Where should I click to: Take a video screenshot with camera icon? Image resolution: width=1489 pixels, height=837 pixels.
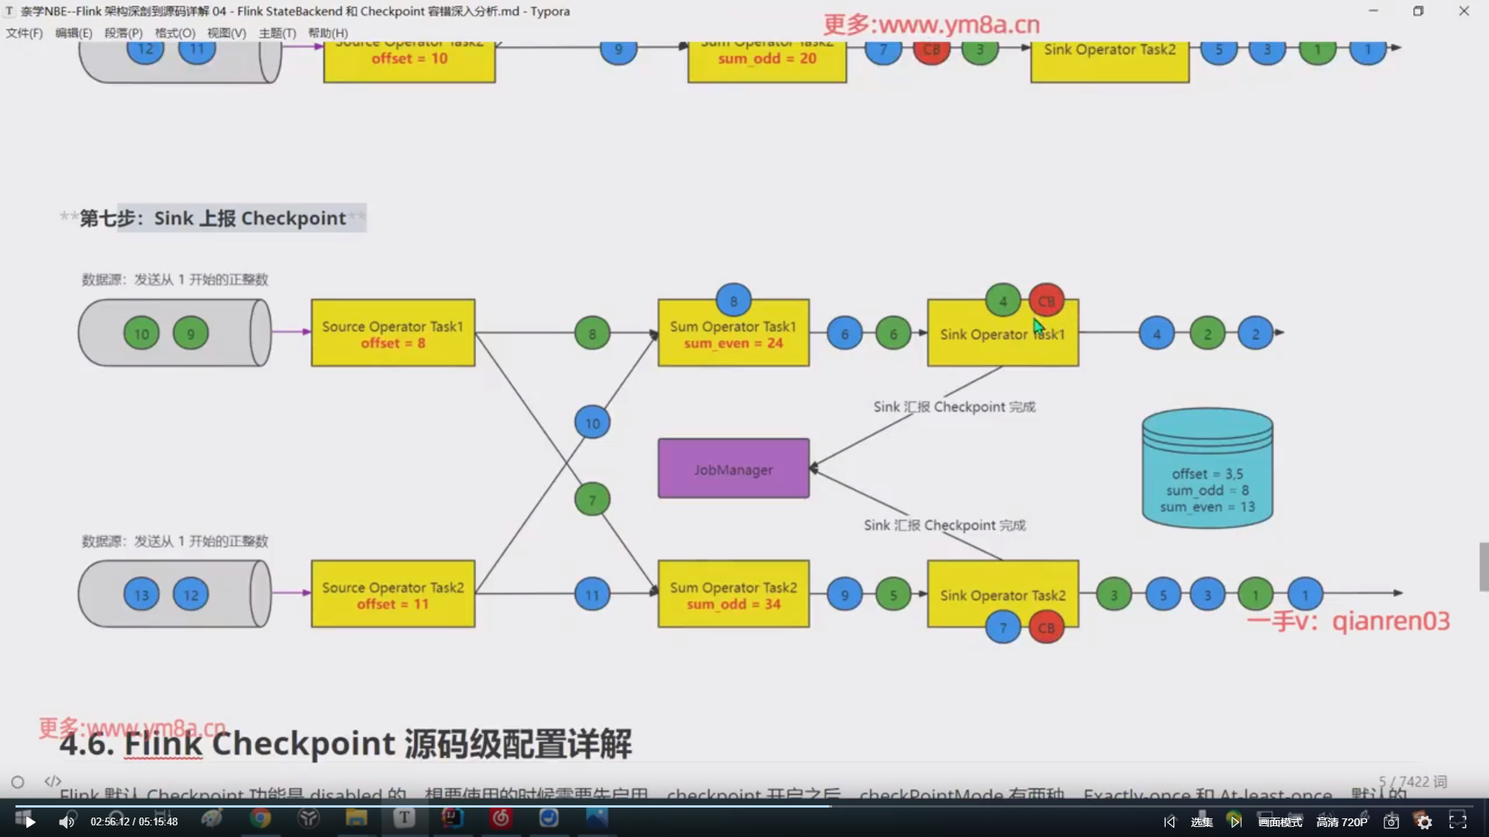coord(1391,821)
